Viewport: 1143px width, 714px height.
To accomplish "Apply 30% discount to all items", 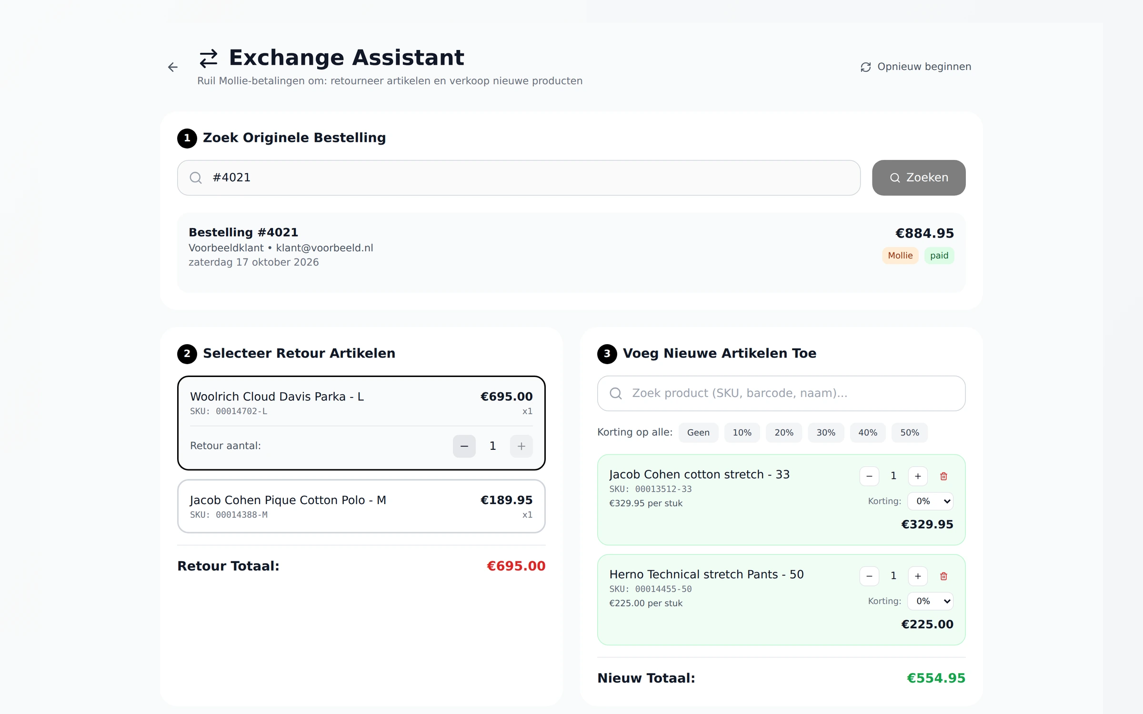I will coord(826,433).
